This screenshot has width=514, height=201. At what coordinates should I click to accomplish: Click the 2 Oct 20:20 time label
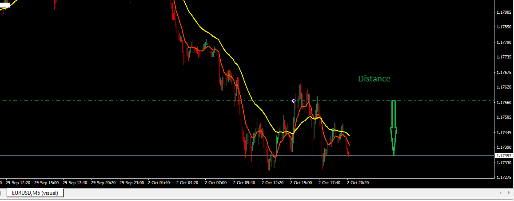pyautogui.click(x=359, y=183)
